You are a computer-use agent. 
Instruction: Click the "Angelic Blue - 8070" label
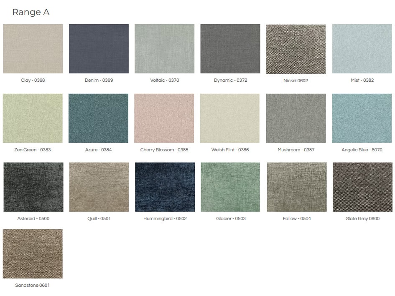click(x=362, y=150)
